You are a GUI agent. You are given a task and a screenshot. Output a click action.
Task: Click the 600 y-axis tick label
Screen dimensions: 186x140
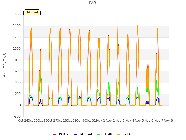click(18, 71)
